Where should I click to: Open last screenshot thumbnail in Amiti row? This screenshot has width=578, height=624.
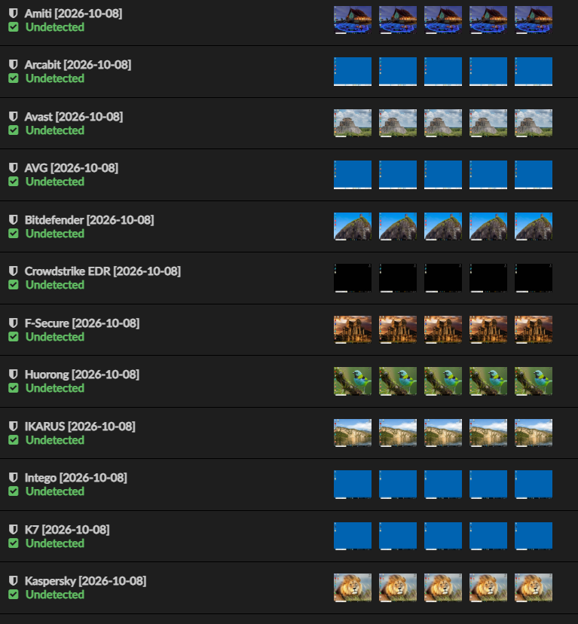point(534,20)
